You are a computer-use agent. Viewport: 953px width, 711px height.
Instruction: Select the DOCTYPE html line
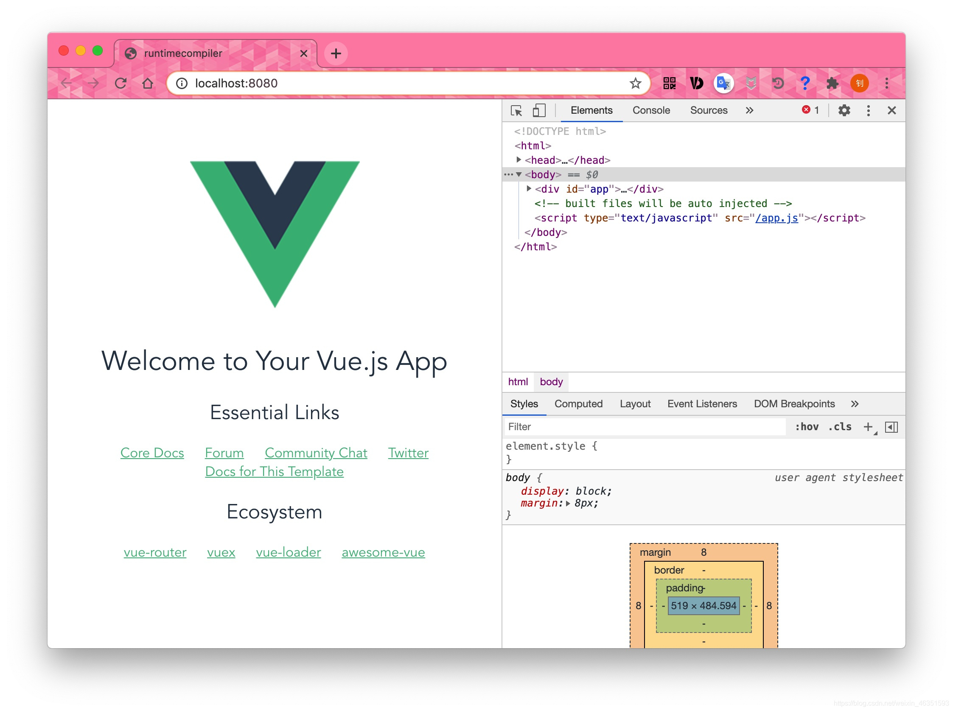coord(560,131)
